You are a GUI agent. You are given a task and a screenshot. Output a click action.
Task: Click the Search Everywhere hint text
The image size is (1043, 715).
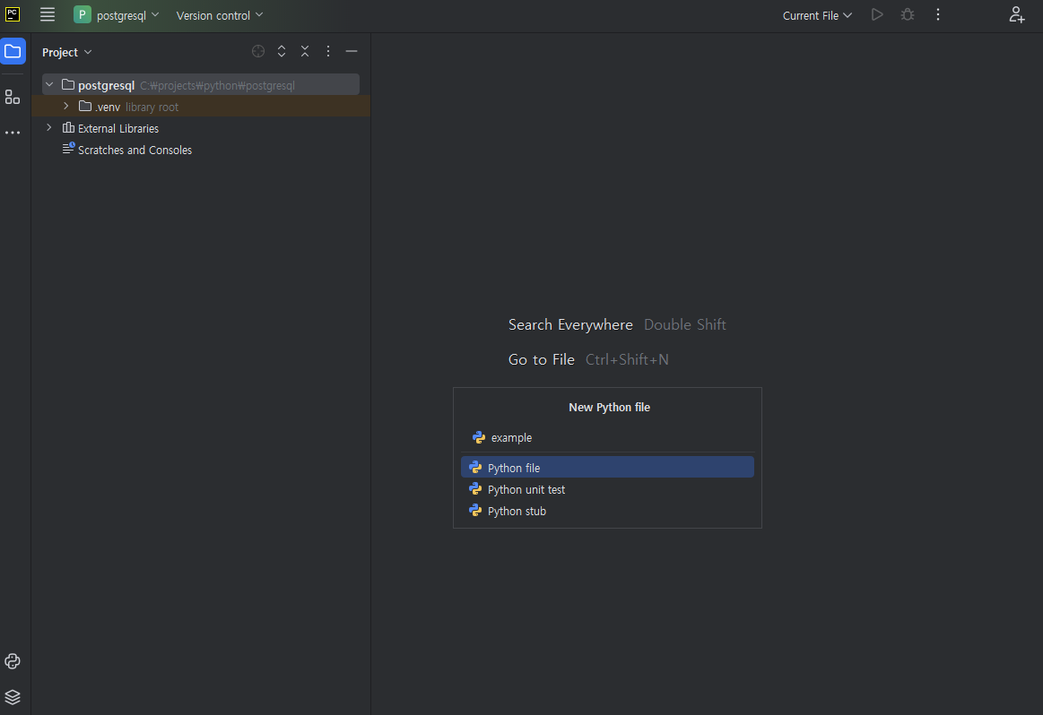point(570,325)
